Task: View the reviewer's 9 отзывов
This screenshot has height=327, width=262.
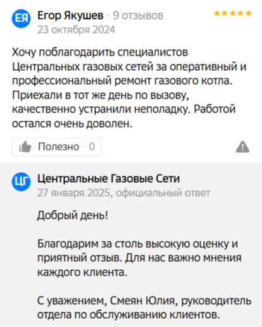Action: [138, 15]
